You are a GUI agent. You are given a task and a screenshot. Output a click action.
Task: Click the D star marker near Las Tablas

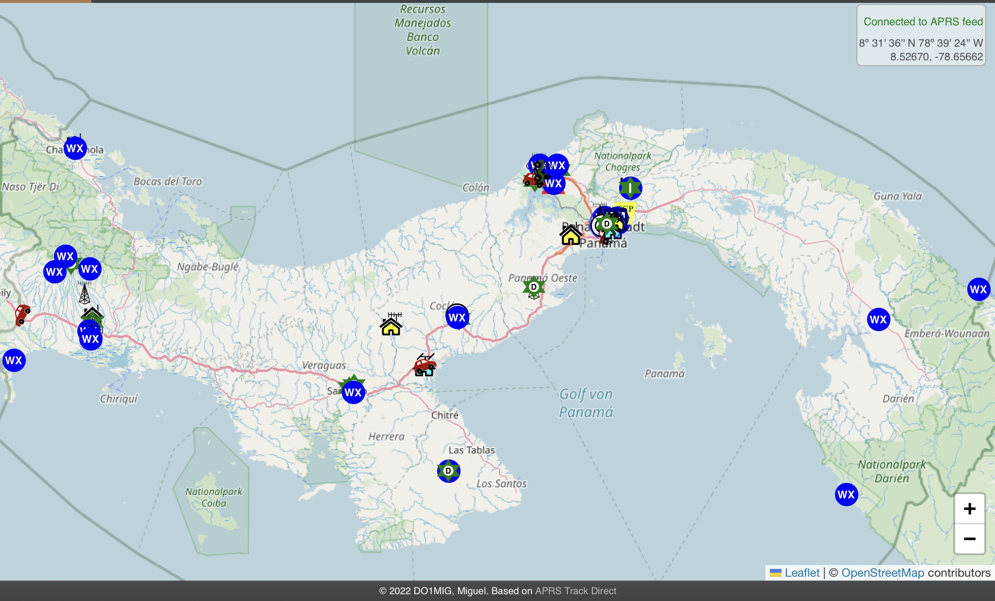coord(448,471)
